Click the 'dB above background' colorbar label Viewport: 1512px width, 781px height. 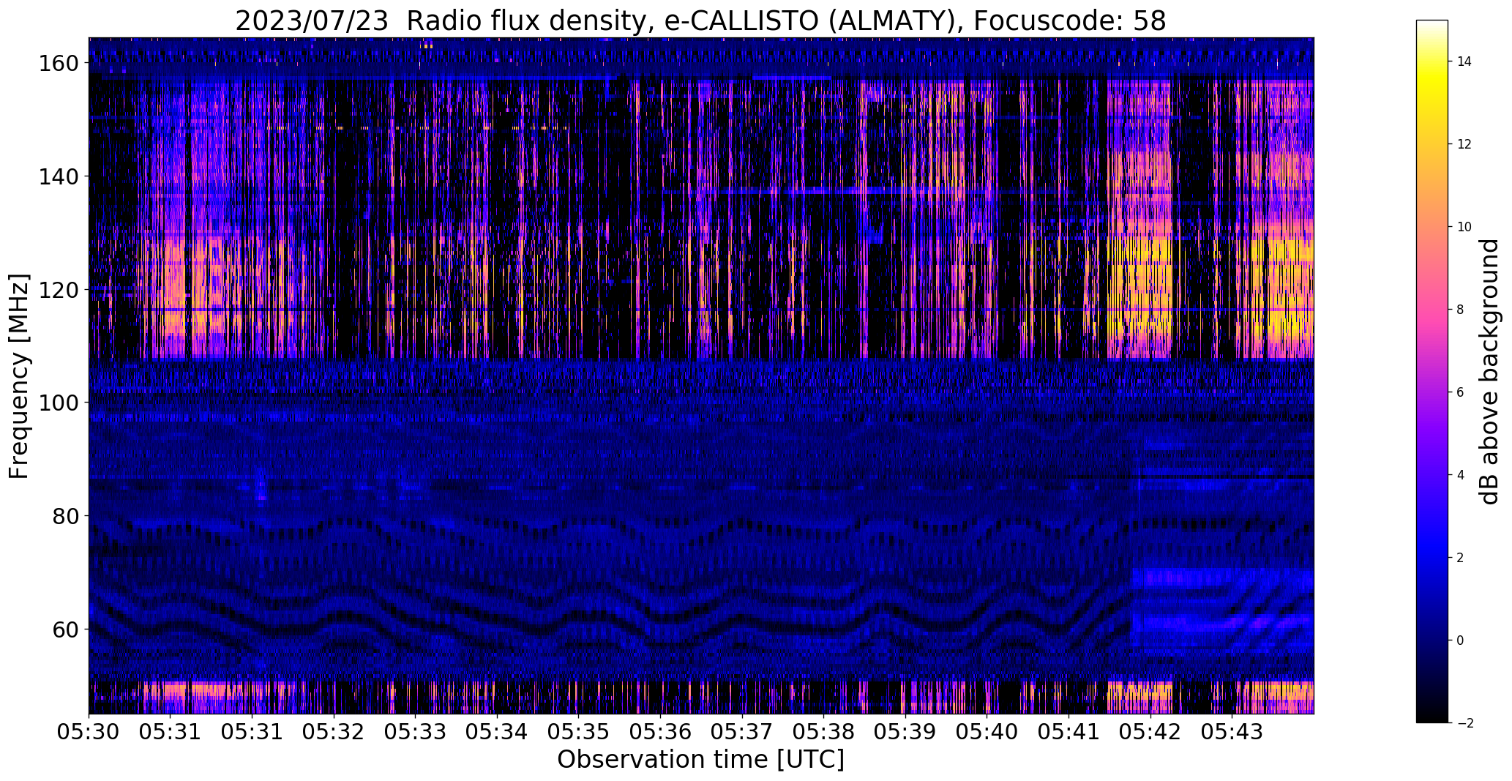click(1489, 372)
